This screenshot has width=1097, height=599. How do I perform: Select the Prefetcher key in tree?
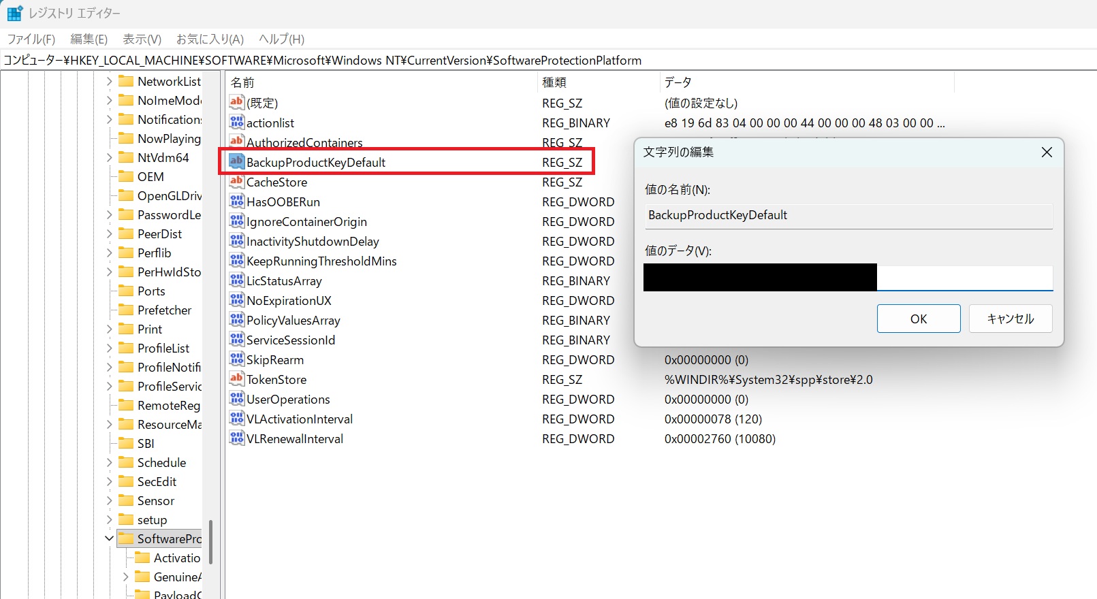coord(164,310)
